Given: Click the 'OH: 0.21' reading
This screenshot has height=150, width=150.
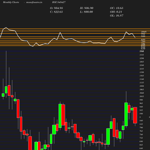Looking at the screenshot, I should coord(116,12).
